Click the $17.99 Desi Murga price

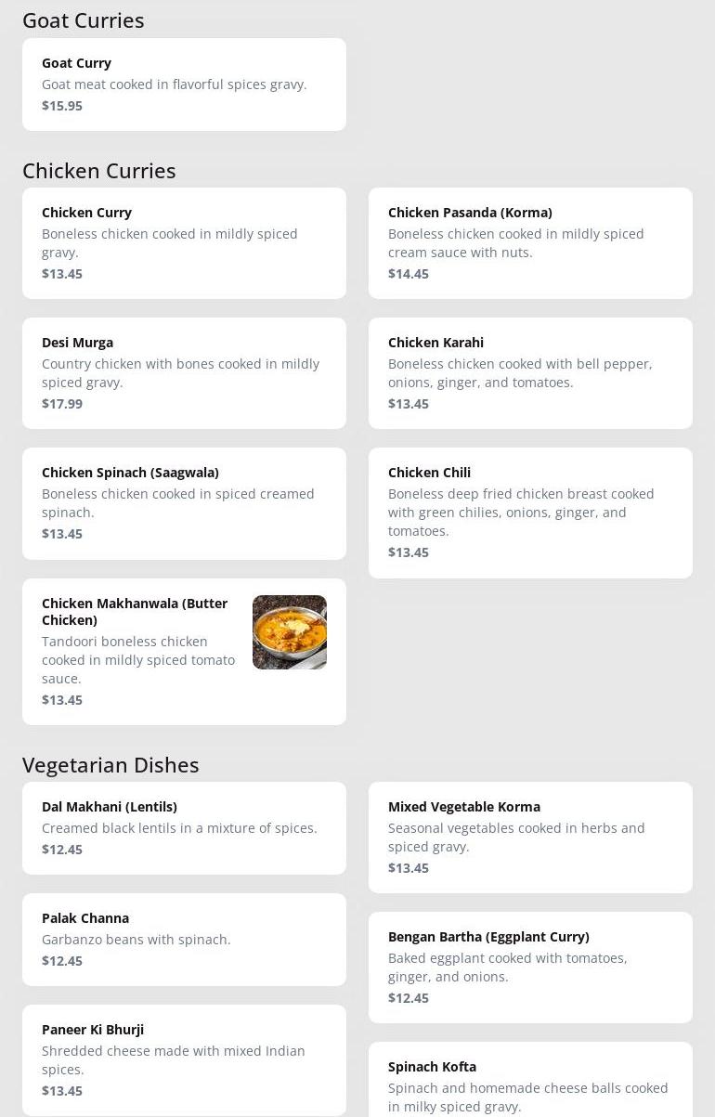coord(62,404)
